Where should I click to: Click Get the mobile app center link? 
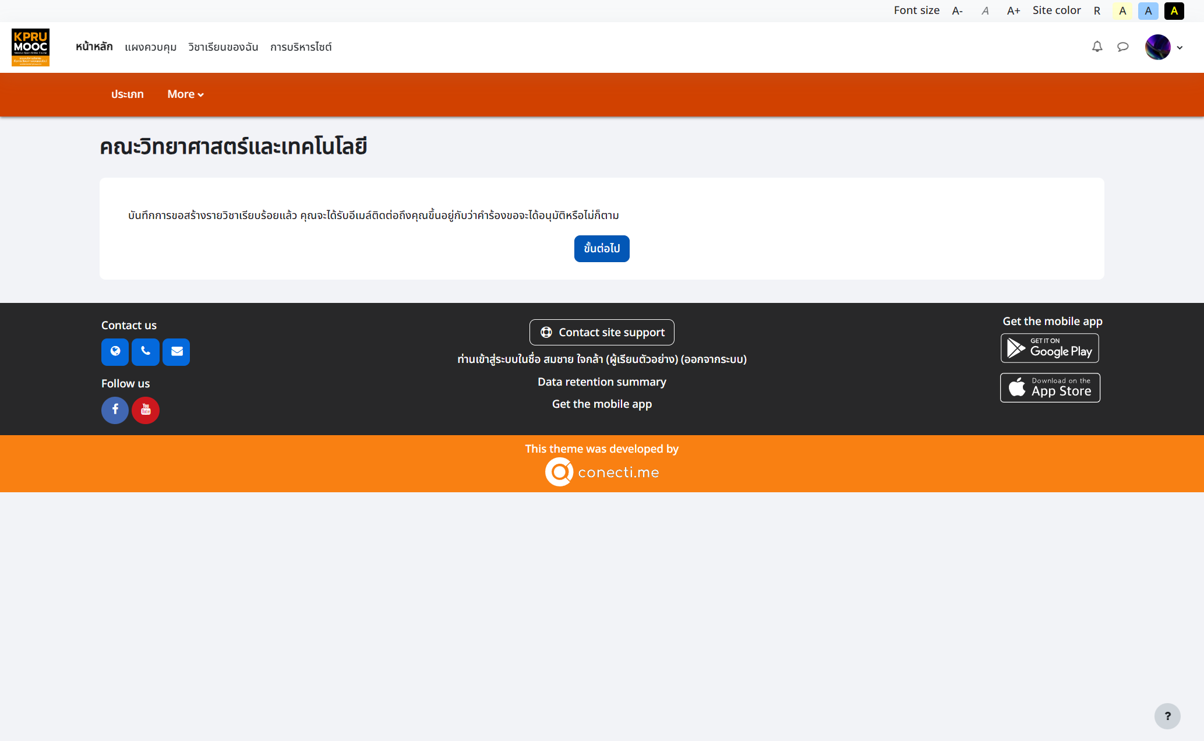click(x=602, y=404)
